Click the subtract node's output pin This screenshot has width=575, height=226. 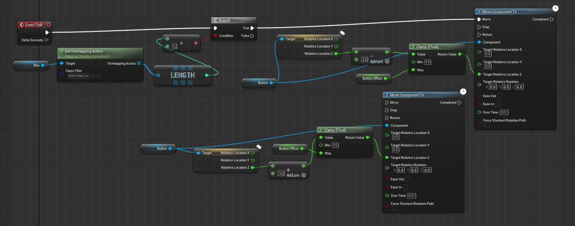pyautogui.click(x=387, y=52)
